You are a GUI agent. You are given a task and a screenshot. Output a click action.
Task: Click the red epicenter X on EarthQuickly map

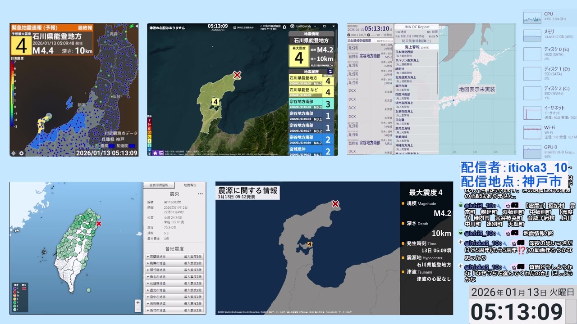(237, 75)
